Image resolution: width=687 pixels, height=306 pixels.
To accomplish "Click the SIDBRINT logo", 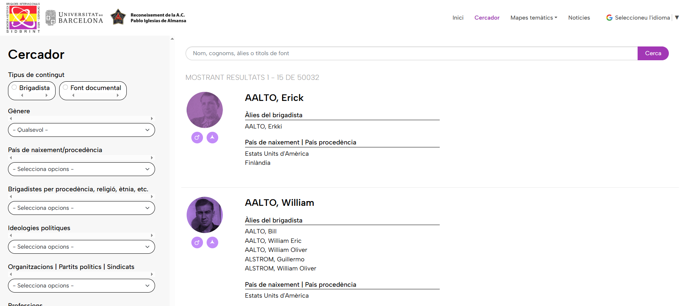I will point(23,18).
